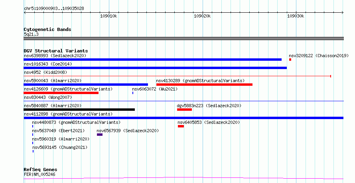The width and height of the screenshot is (355, 183).
Task: Select the tiny blue marker under nsv4480873
Action: (33, 126)
